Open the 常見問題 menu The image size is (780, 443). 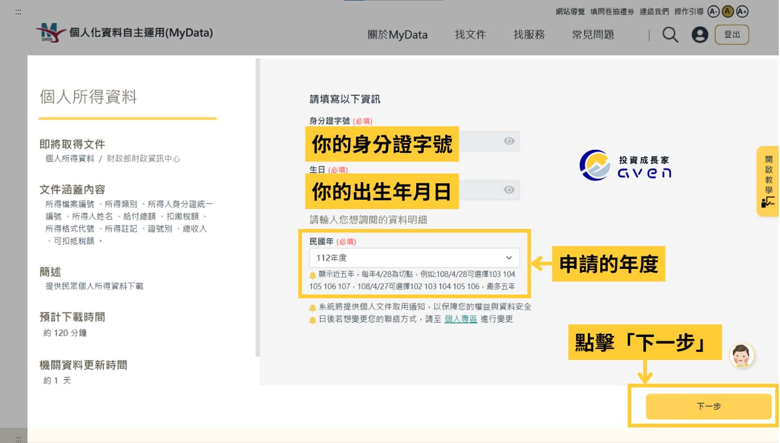(593, 34)
